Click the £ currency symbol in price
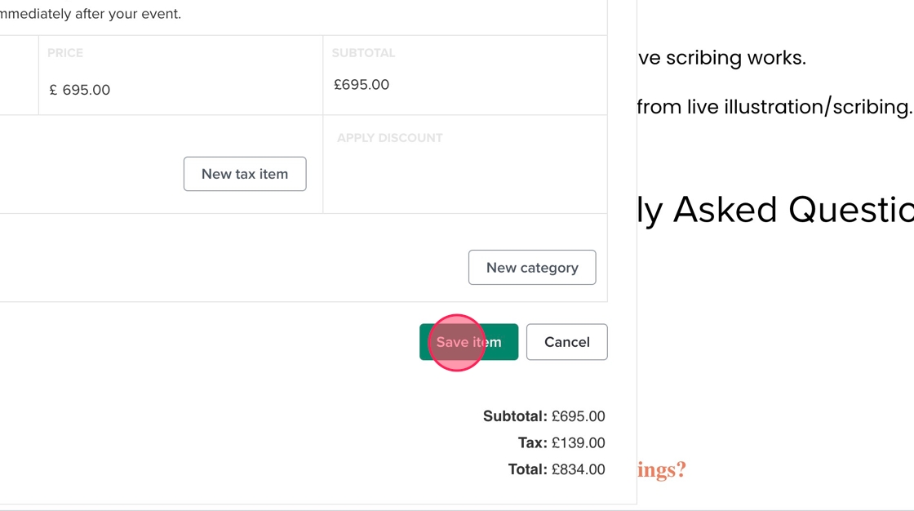 pyautogui.click(x=54, y=90)
